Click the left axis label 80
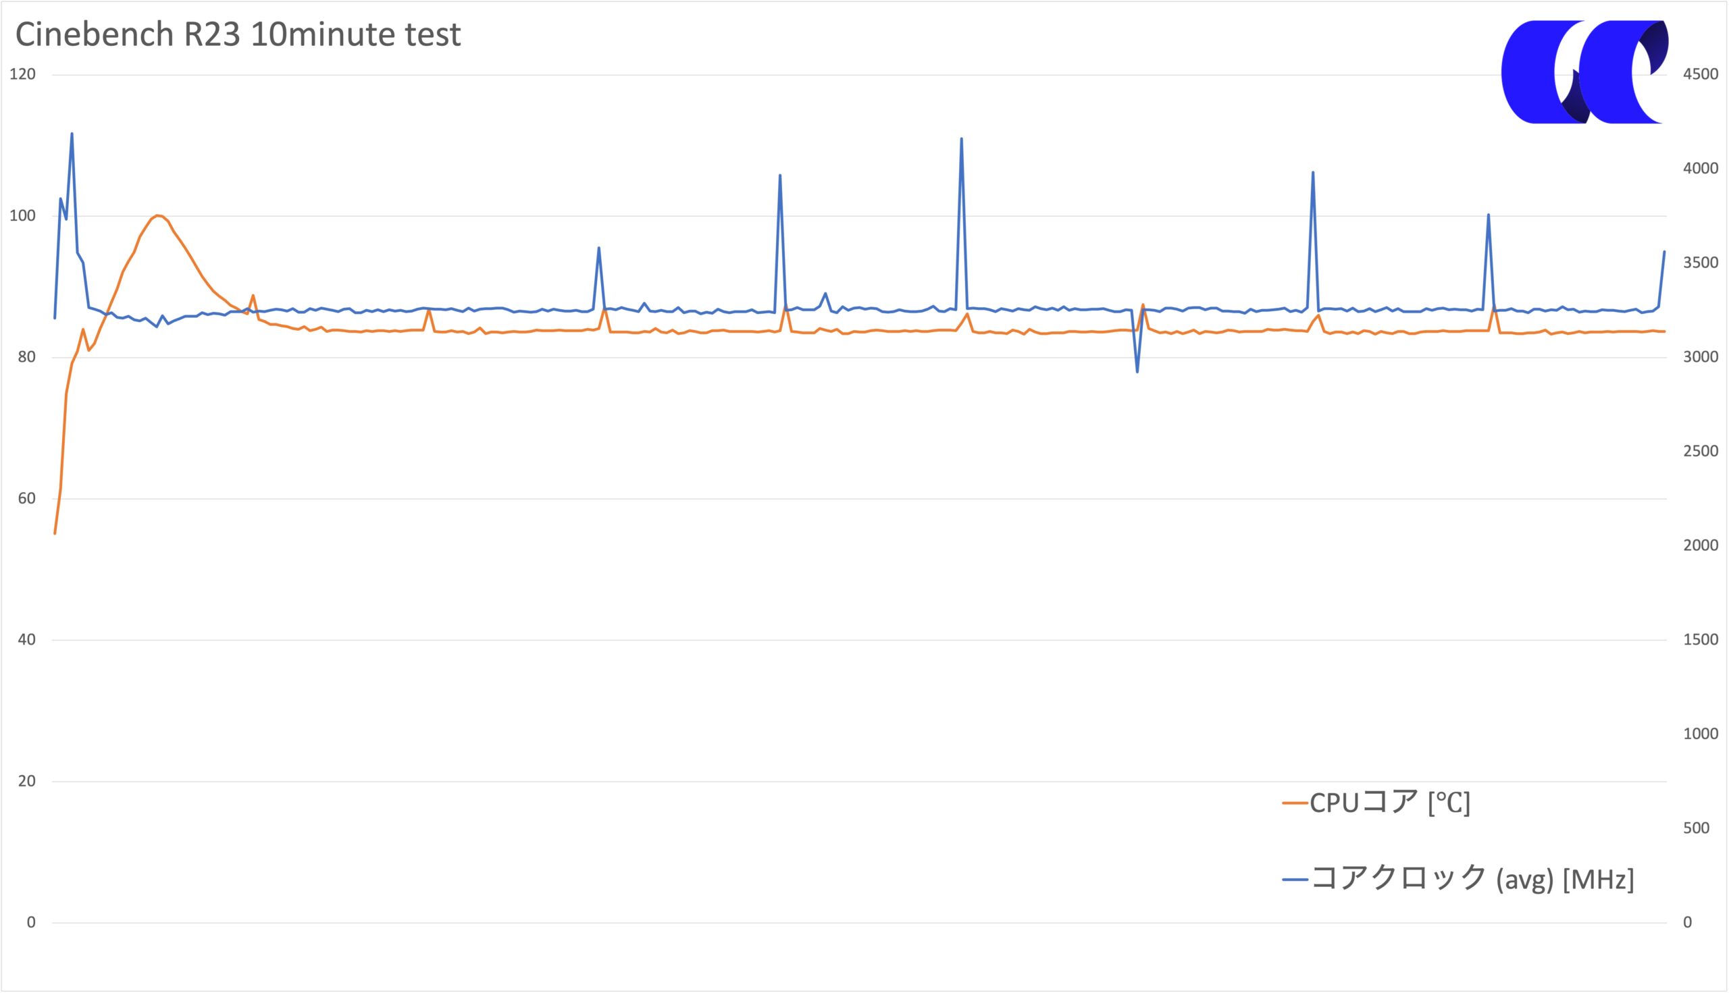The image size is (1729, 993). click(26, 357)
